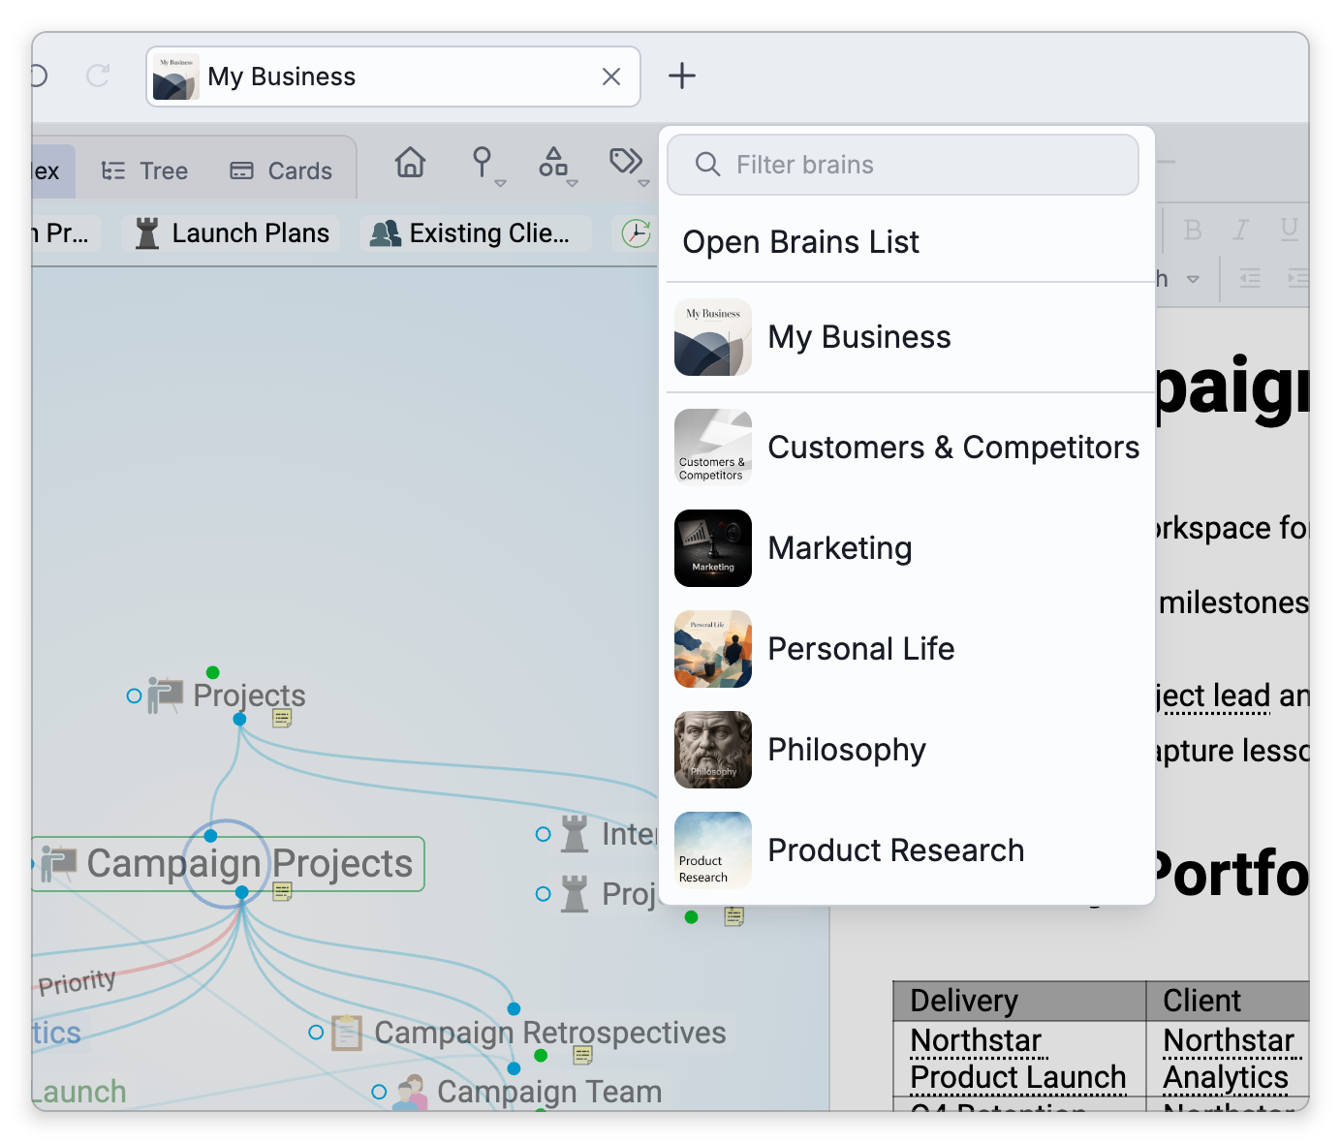
Task: Click the decrease indent icon
Action: 1250,279
